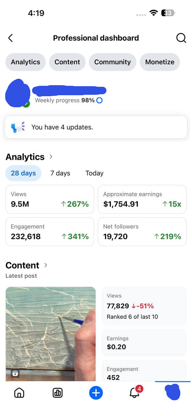Image resolution: width=192 pixels, height=416 pixels.
Task: Go to the Home tab icon
Action: [19, 393]
